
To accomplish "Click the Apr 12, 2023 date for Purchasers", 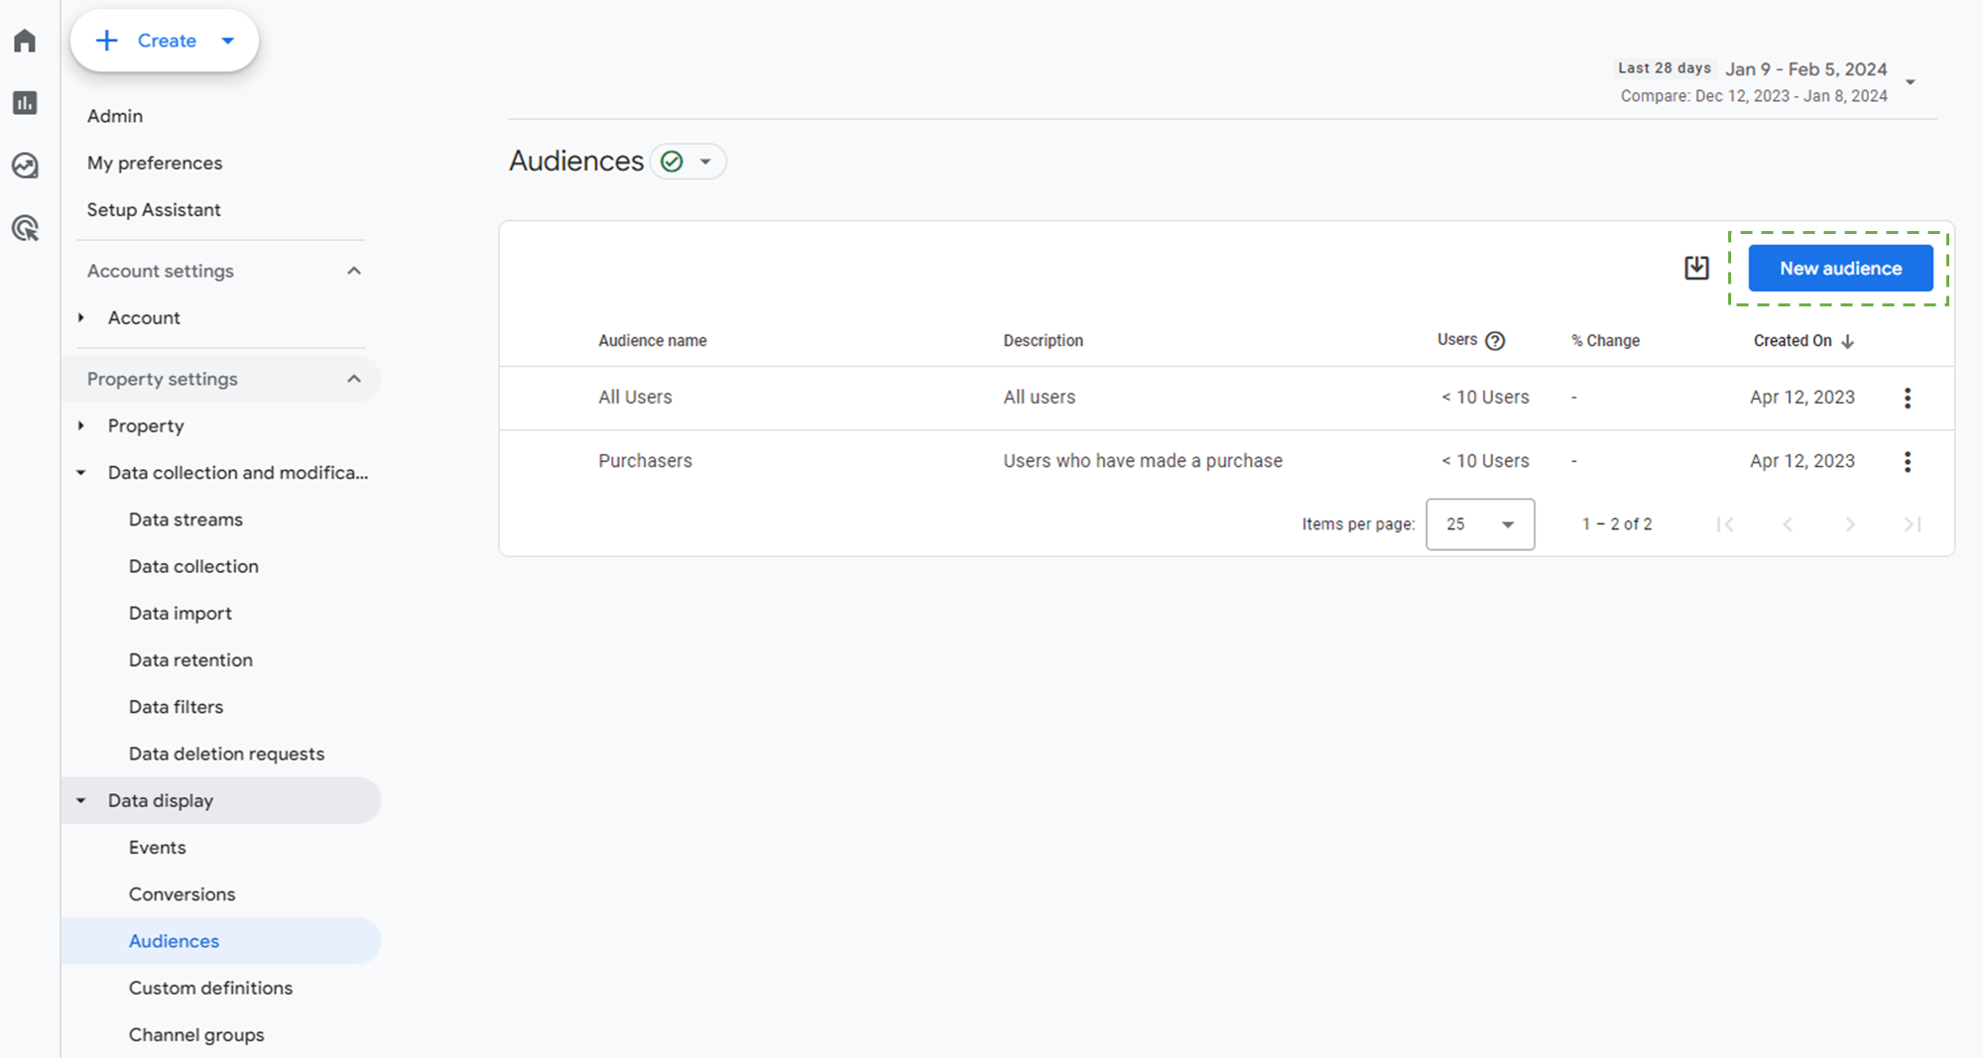I will tap(1801, 461).
